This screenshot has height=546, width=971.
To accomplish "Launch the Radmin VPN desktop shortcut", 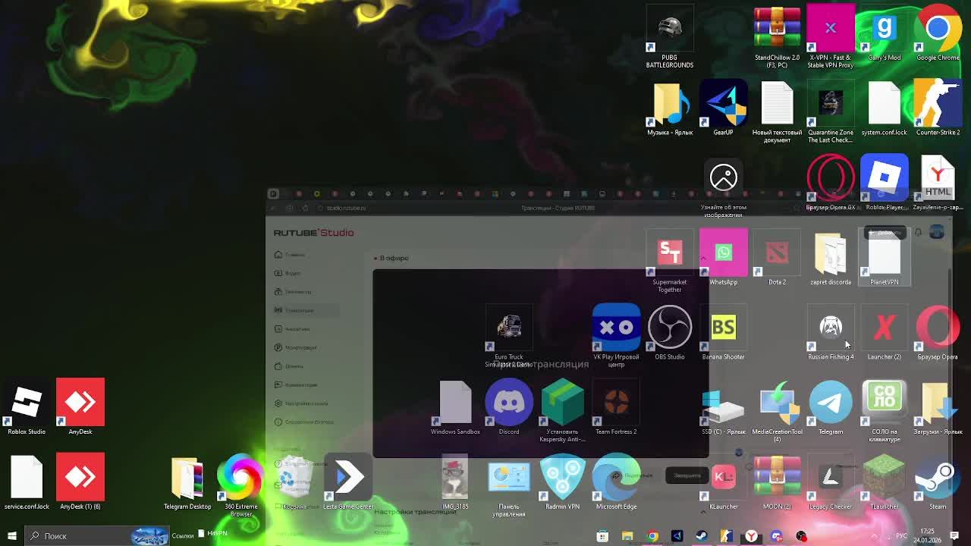I will pyautogui.click(x=563, y=477).
